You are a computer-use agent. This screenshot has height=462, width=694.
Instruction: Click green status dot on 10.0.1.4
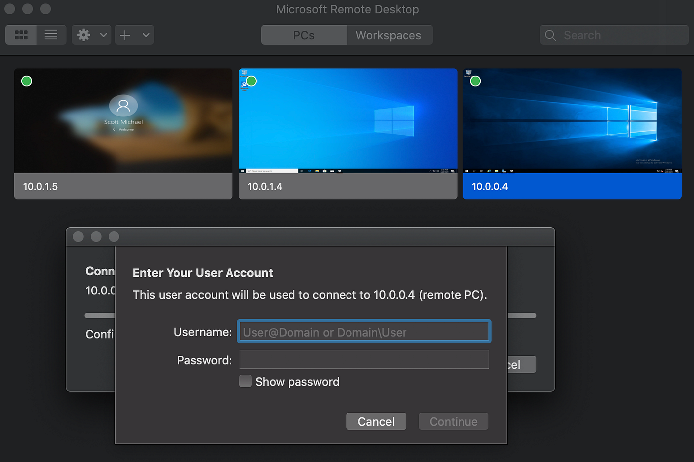251,81
